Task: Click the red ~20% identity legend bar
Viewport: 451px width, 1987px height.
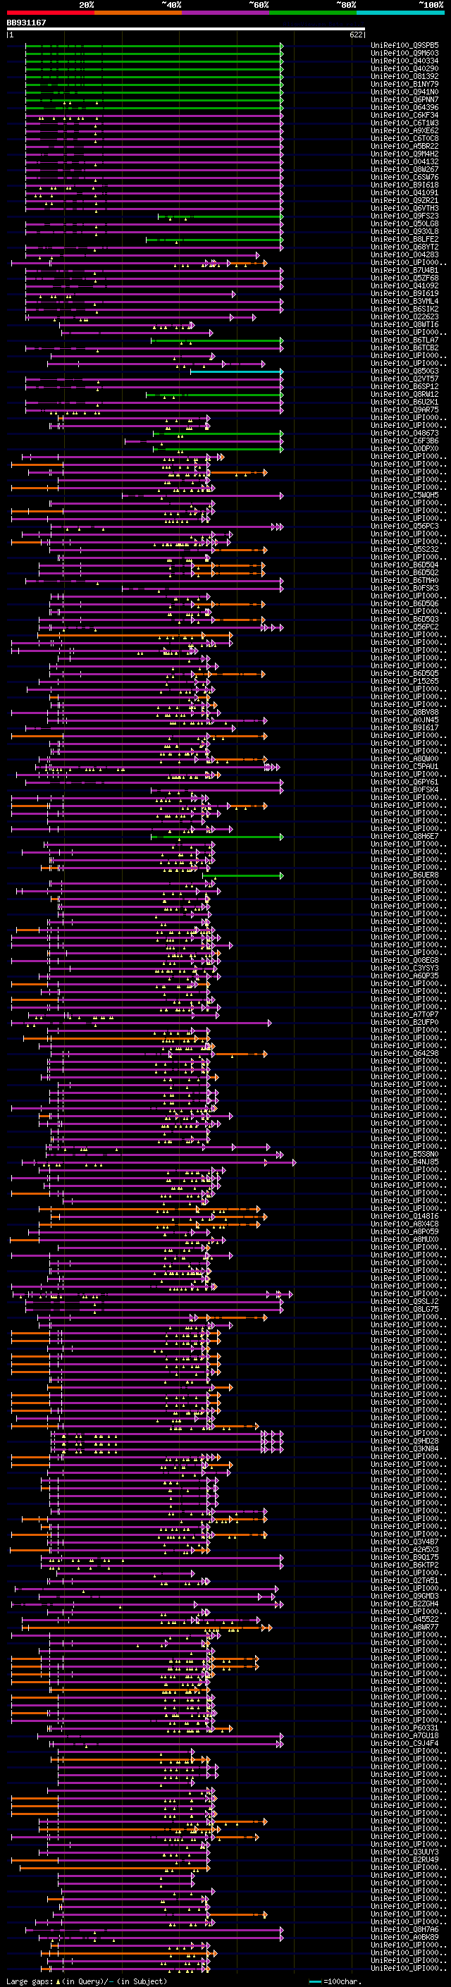Action: coord(50,13)
